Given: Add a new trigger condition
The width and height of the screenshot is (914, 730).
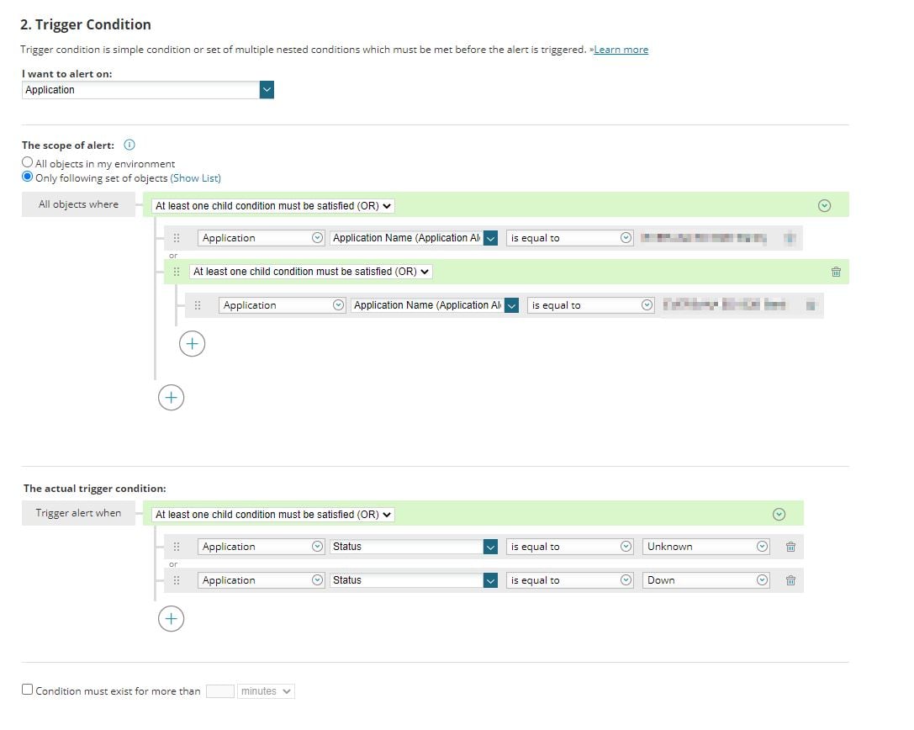Looking at the screenshot, I should click(171, 619).
